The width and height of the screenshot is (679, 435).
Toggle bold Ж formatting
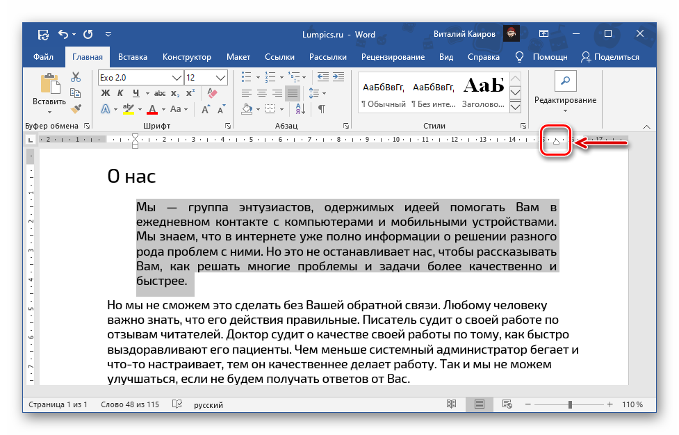(x=105, y=93)
